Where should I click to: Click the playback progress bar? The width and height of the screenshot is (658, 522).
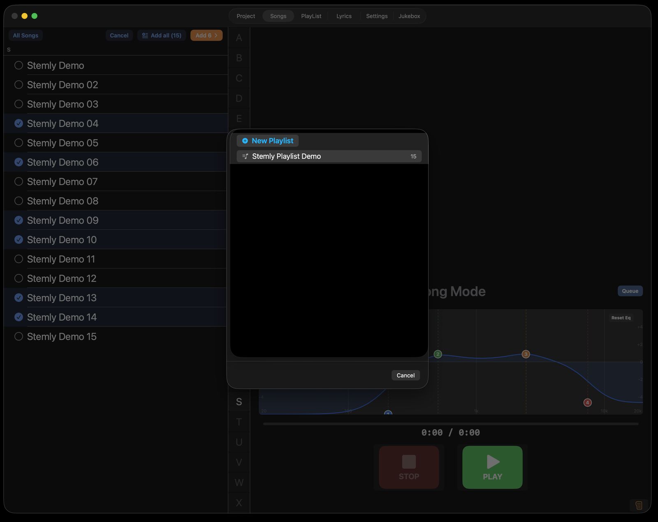451,424
